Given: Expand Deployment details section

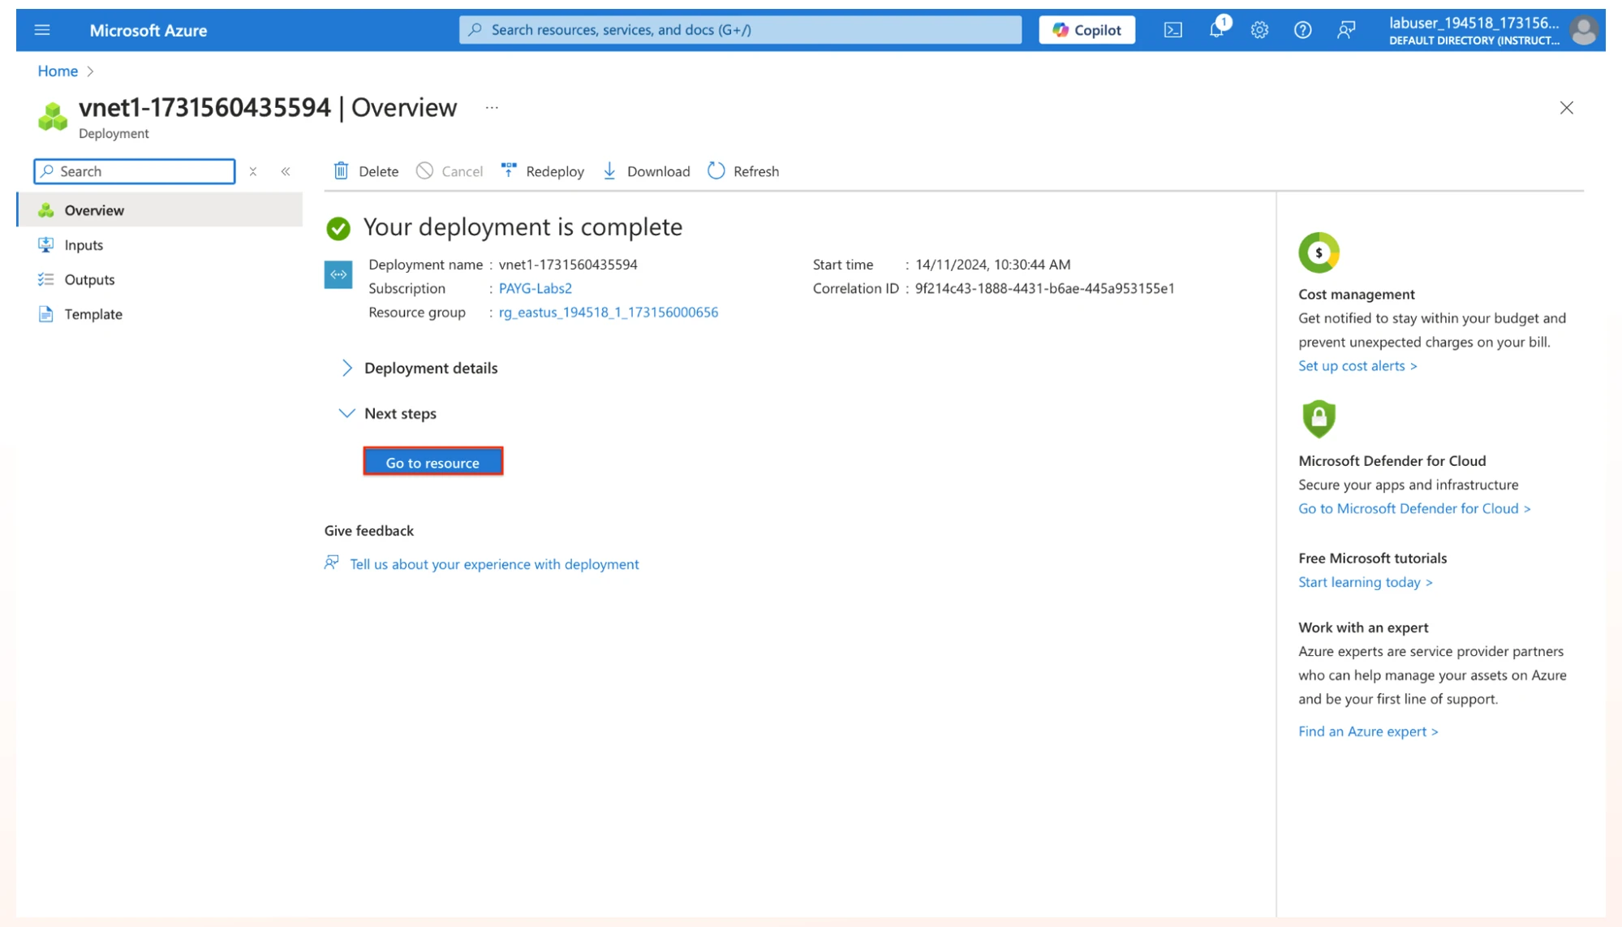Looking at the screenshot, I should (x=419, y=368).
